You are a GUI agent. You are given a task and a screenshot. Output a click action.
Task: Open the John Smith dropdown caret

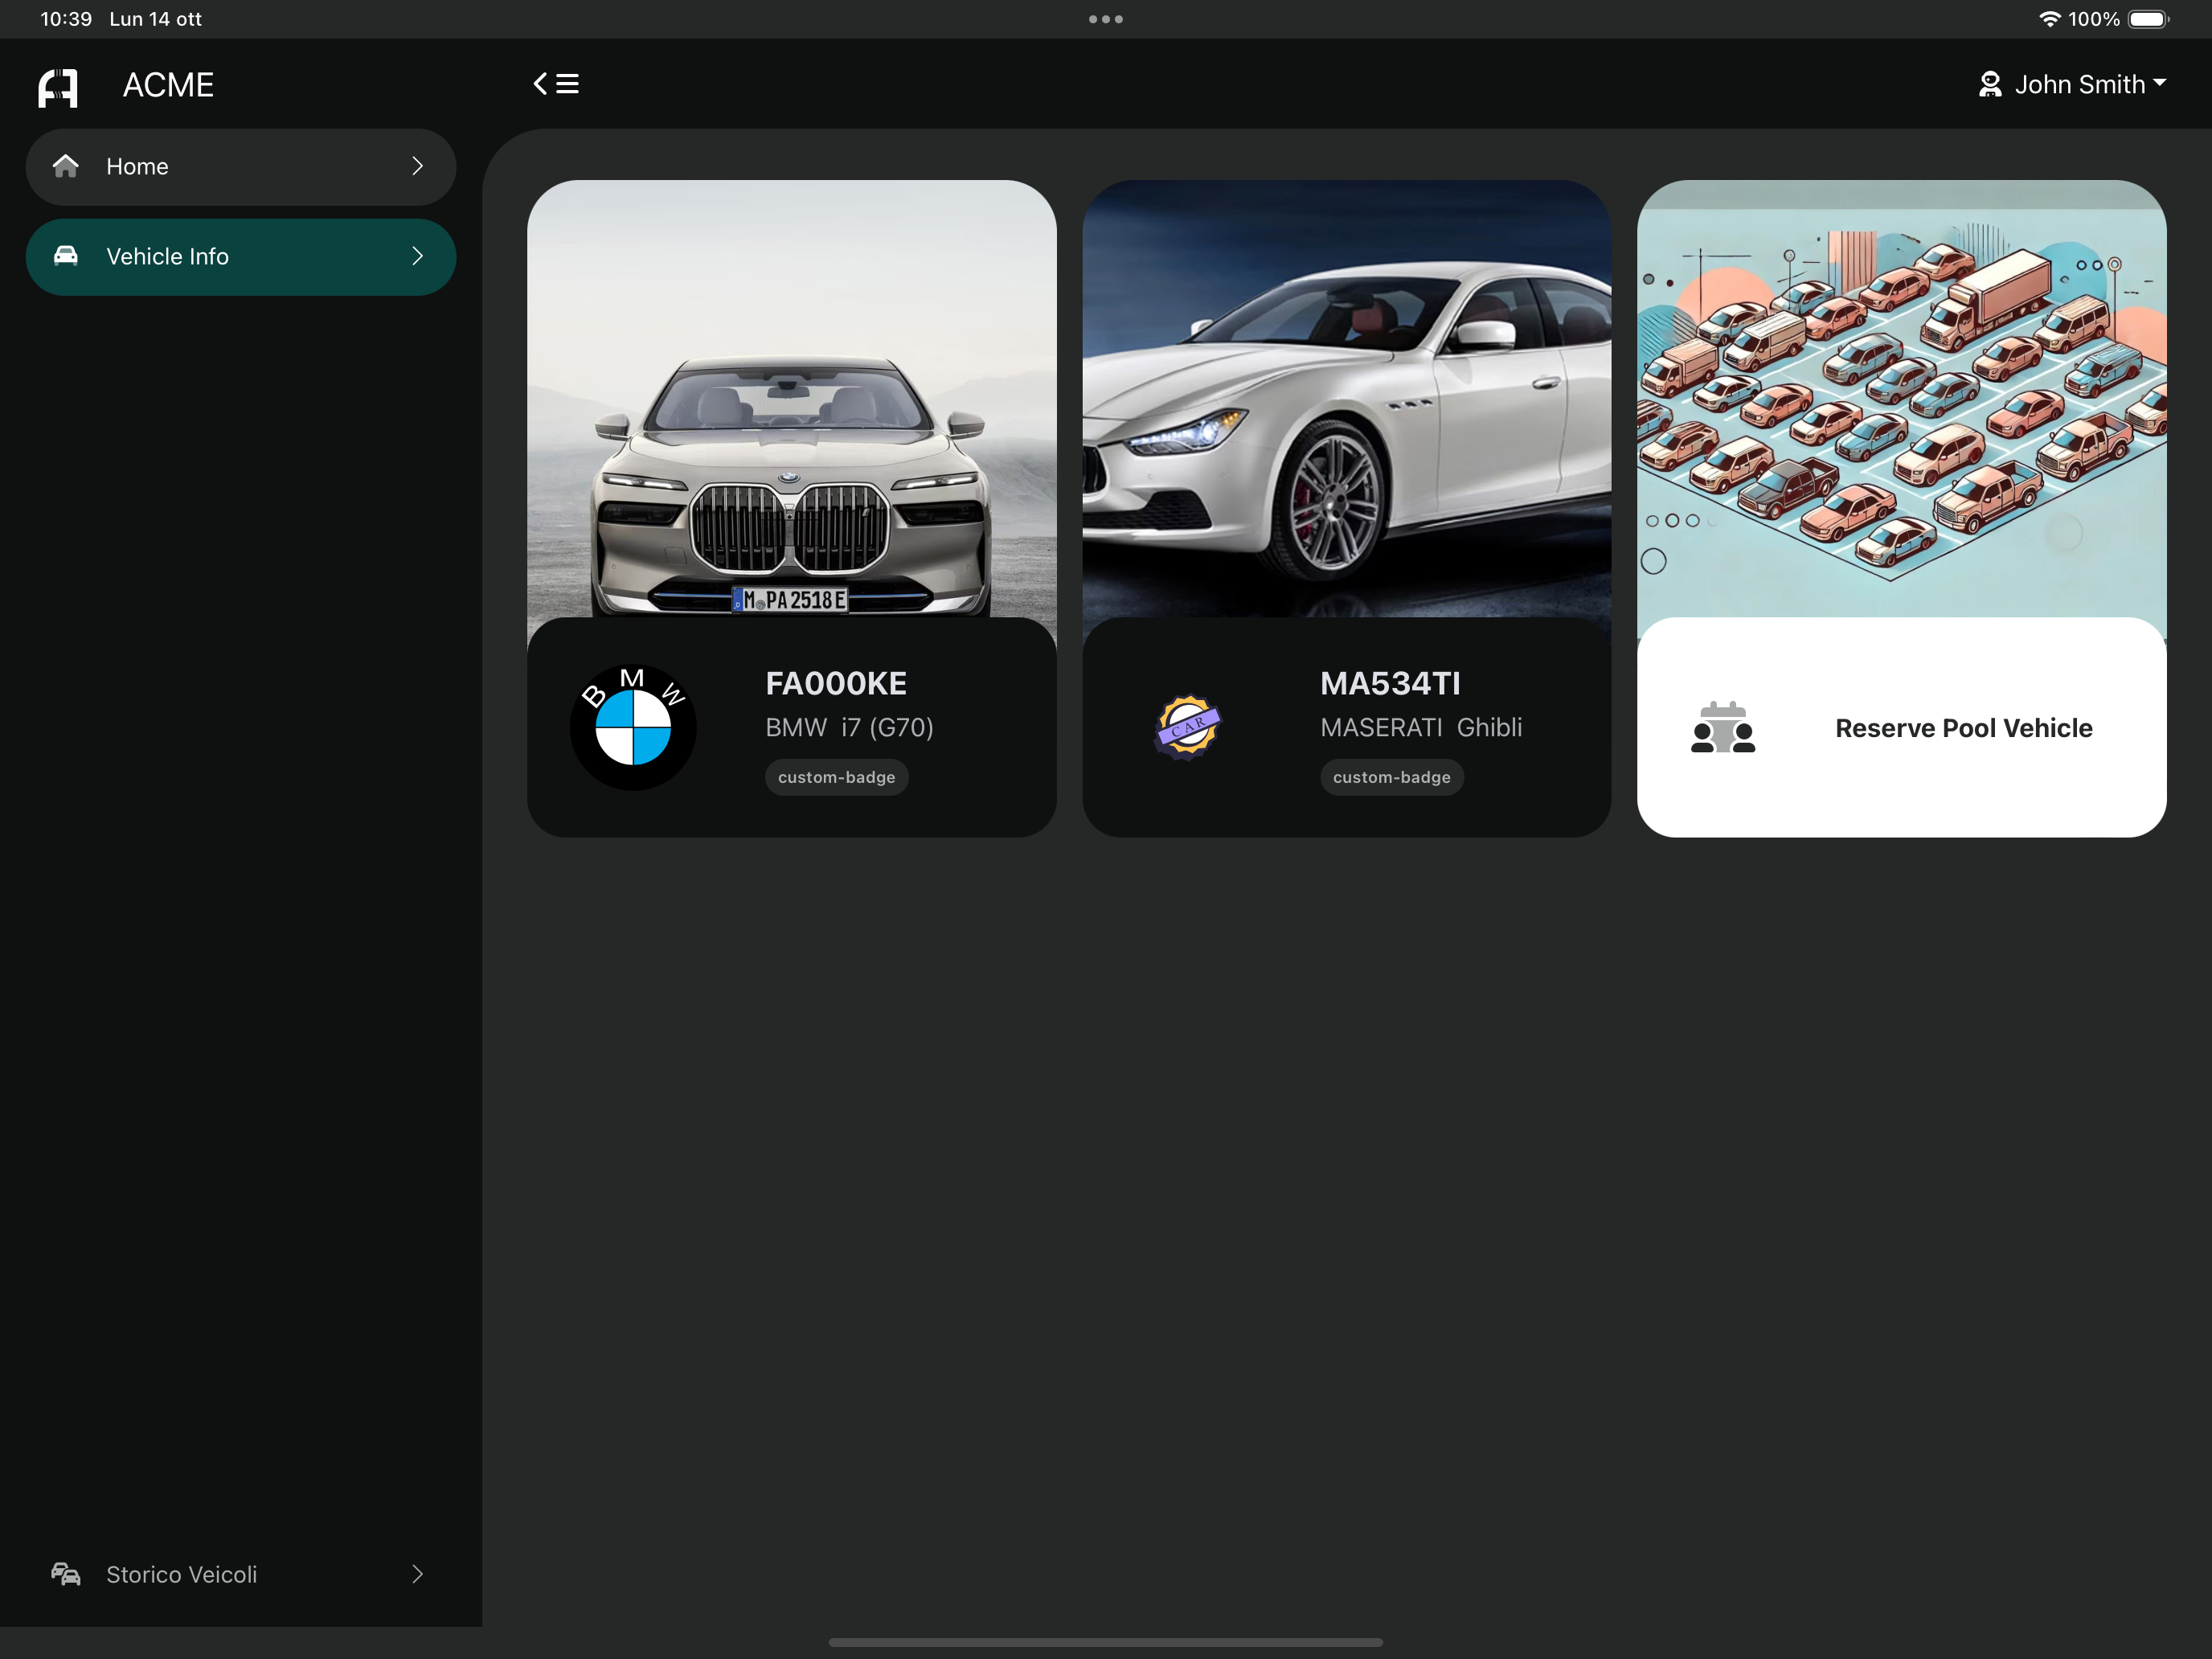click(2160, 83)
